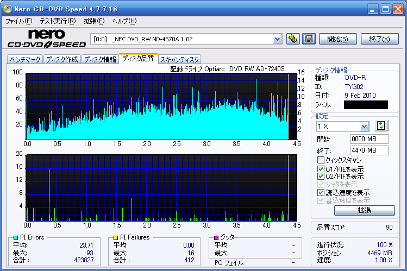Click the disc ID text TYG02

(x=354, y=86)
